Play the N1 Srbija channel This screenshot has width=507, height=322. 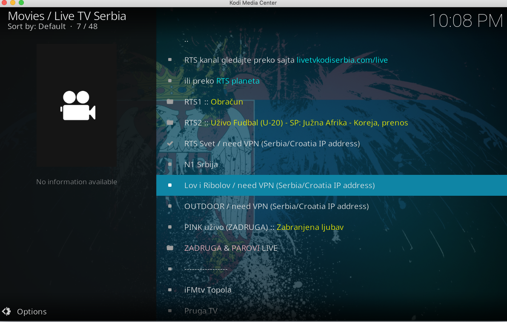pyautogui.click(x=332, y=164)
